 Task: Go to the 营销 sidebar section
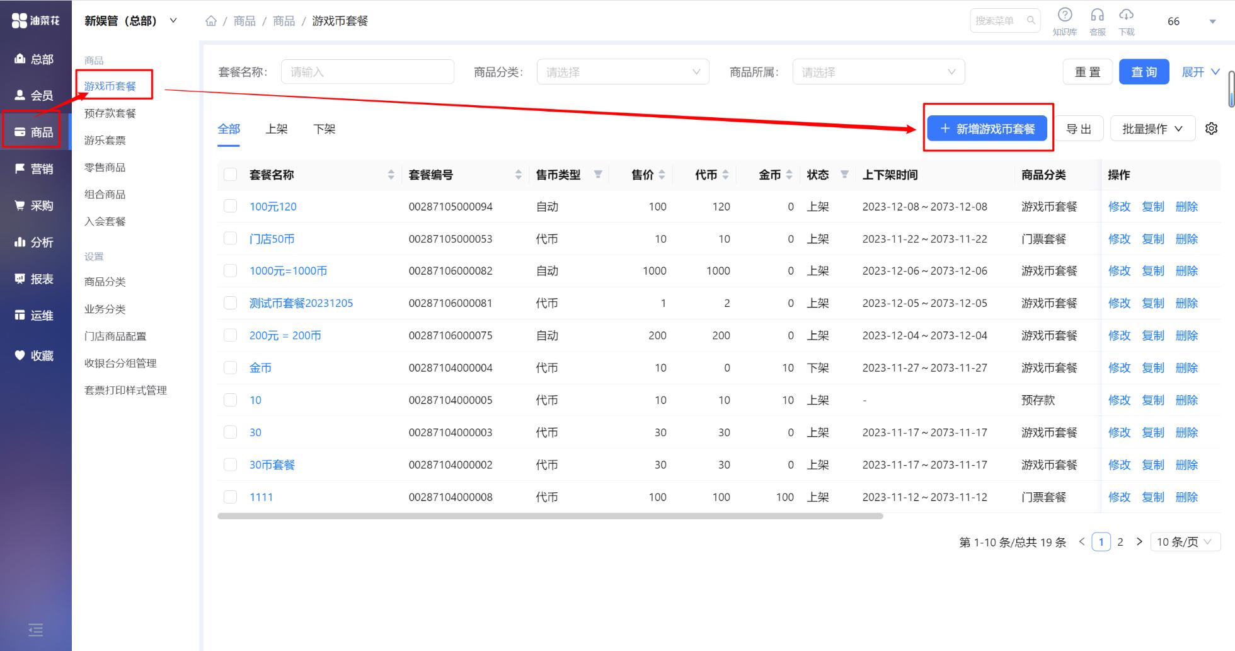tap(35, 169)
